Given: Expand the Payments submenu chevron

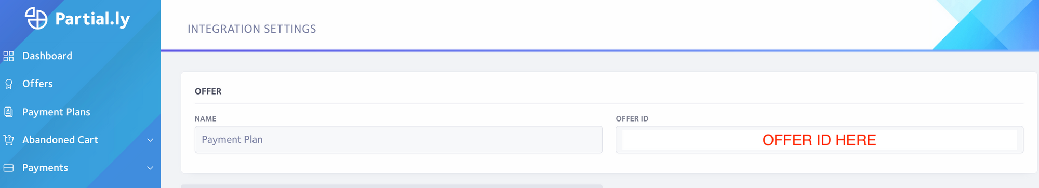Looking at the screenshot, I should point(150,168).
